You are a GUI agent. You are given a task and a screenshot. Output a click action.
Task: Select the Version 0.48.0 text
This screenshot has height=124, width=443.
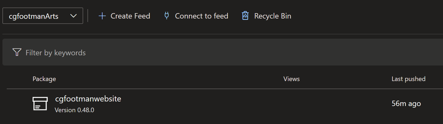click(74, 110)
